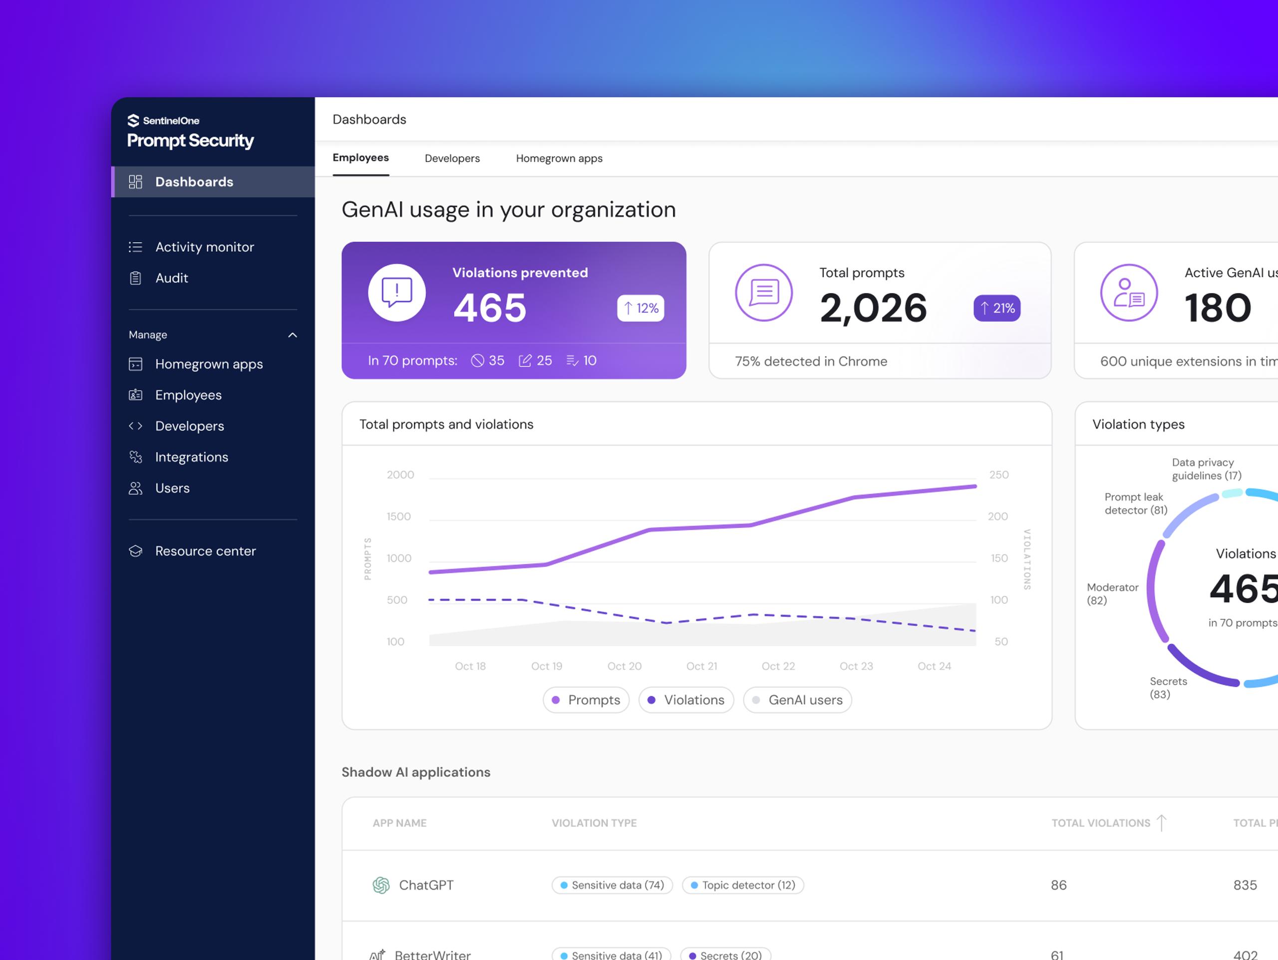The height and width of the screenshot is (960, 1278).
Task: Open Dashboards in the sidebar
Action: tap(213, 182)
